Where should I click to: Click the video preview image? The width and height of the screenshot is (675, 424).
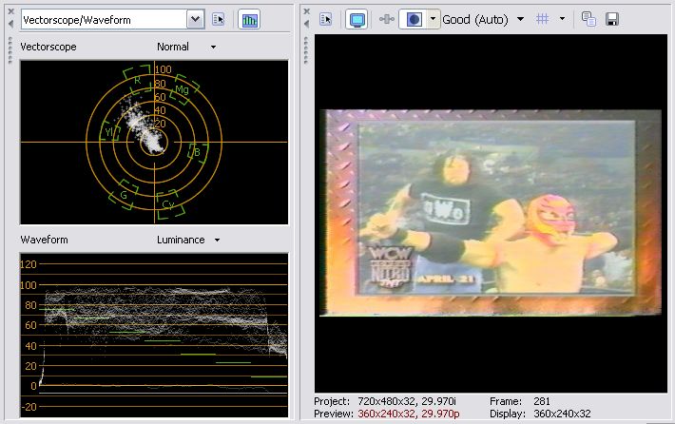coord(491,213)
